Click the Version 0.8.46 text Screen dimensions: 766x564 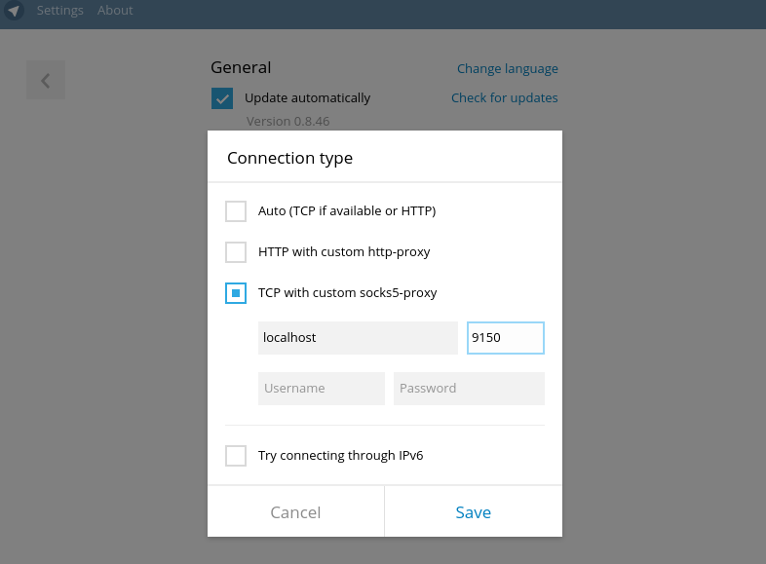pos(287,122)
